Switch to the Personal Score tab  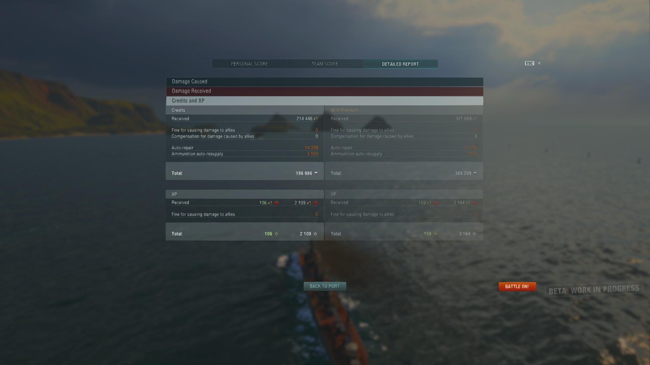pos(250,64)
